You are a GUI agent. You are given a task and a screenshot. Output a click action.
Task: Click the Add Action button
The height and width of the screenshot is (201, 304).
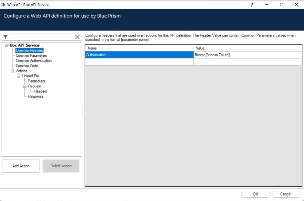tap(21, 166)
